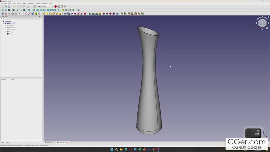Switch to the Data property tab
This screenshot has width=270, height=152.
(x=7, y=142)
